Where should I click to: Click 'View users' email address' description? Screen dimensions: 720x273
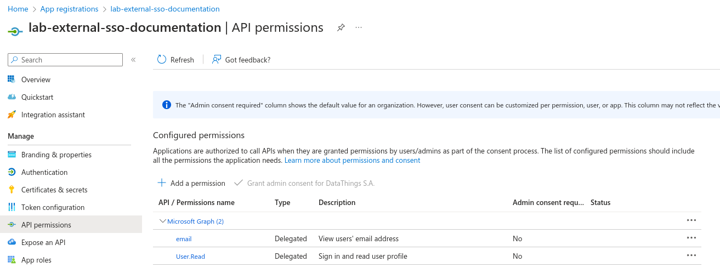359,238
